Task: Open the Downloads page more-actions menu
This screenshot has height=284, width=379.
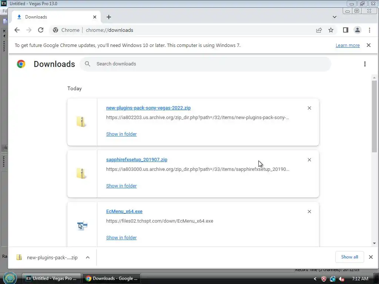Action: [365, 64]
